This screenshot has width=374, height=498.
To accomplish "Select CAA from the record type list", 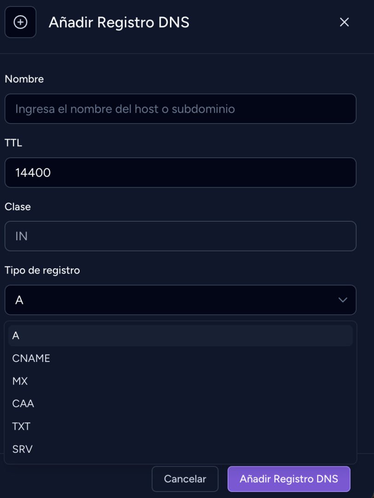I will [x=23, y=404].
